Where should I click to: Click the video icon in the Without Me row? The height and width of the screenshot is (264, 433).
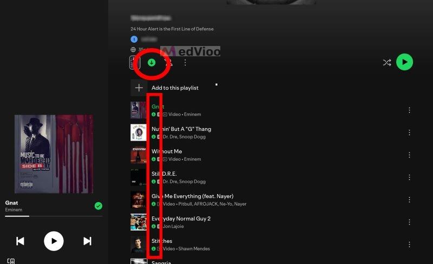(165, 159)
